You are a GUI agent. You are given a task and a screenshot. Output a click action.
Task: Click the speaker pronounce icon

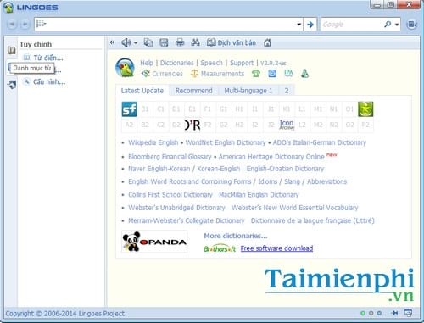tap(126, 42)
